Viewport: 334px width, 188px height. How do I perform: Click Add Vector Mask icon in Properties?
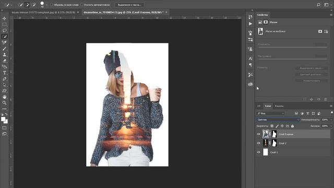pos(326,31)
